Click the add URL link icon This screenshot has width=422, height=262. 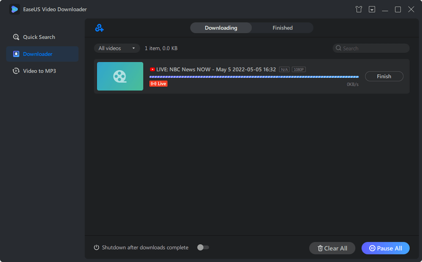tap(99, 28)
